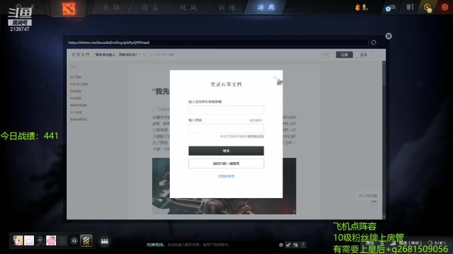
Task: Select the 游廊 arcade tab
Action: click(266, 8)
